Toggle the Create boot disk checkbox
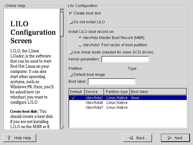The width and height of the screenshot is (193, 145). tap(71, 13)
